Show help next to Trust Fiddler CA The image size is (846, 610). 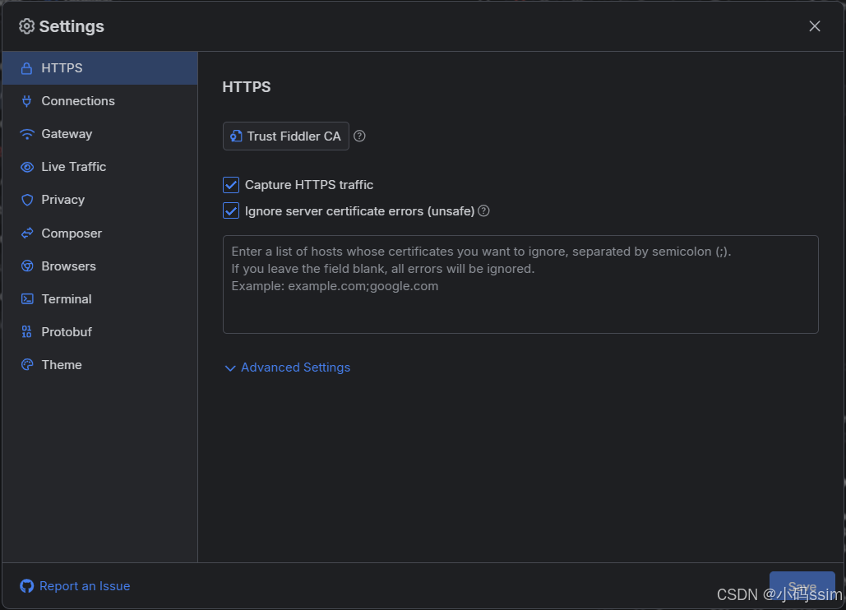tap(359, 136)
